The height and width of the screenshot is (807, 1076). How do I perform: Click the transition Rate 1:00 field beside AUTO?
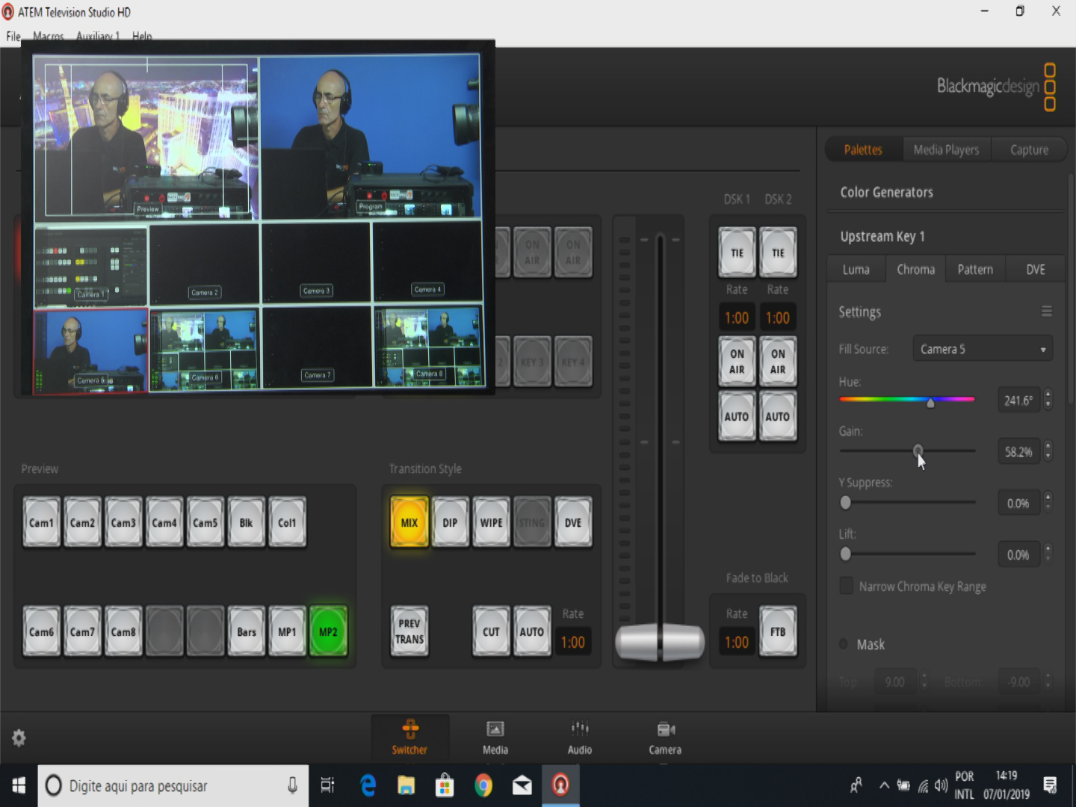pyautogui.click(x=573, y=642)
